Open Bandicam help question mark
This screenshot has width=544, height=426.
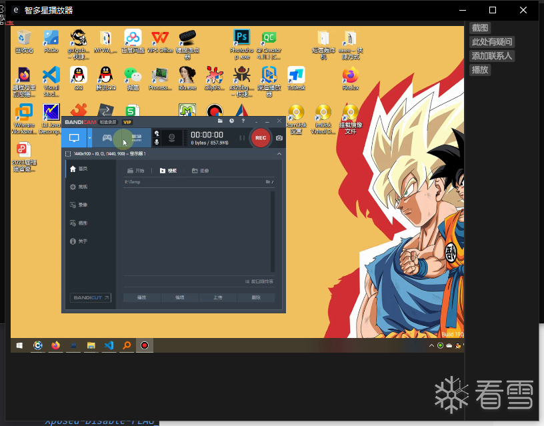[x=243, y=121]
